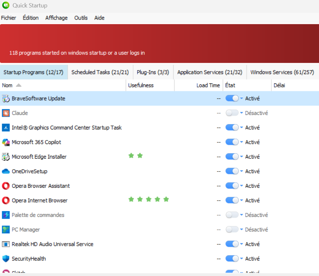The width and height of the screenshot is (319, 276).
Task: Click the Intel Graphics Command Center icon
Action: pos(6,128)
